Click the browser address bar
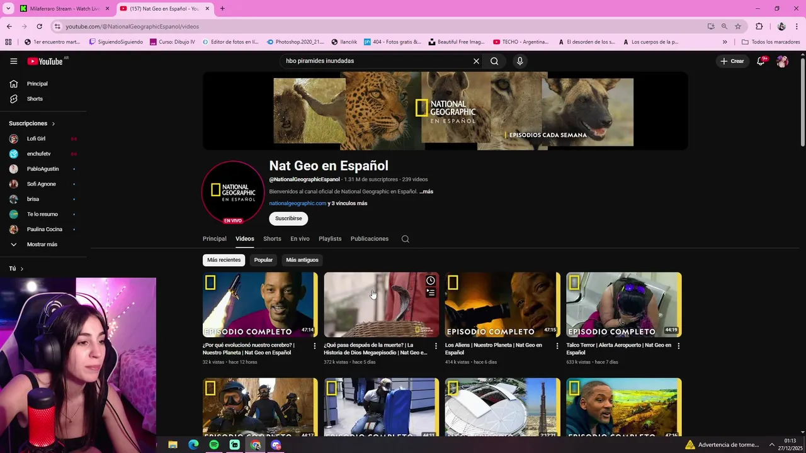The width and height of the screenshot is (806, 453). 378,26
